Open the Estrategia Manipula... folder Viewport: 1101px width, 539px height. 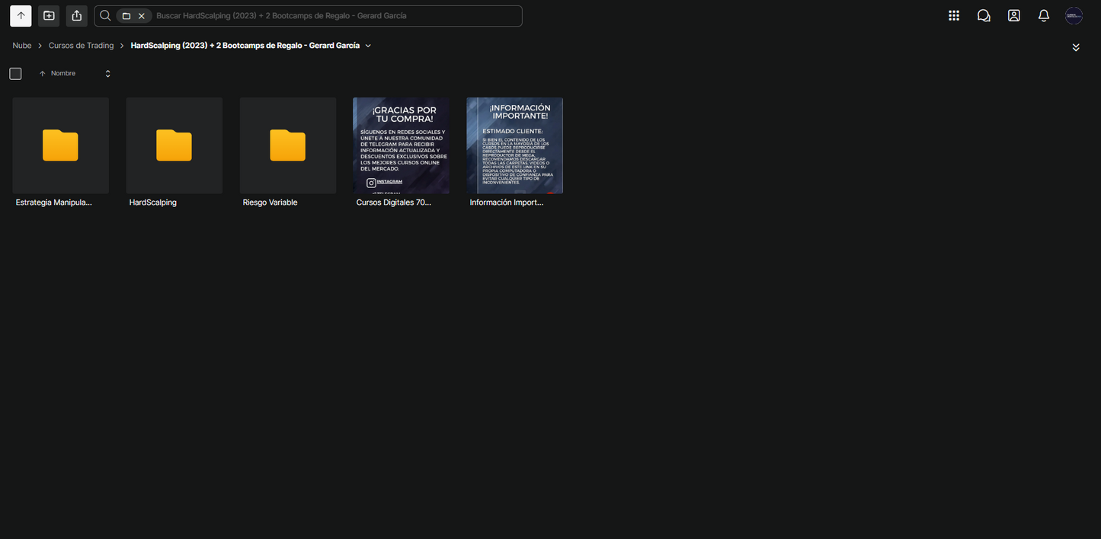(60, 145)
